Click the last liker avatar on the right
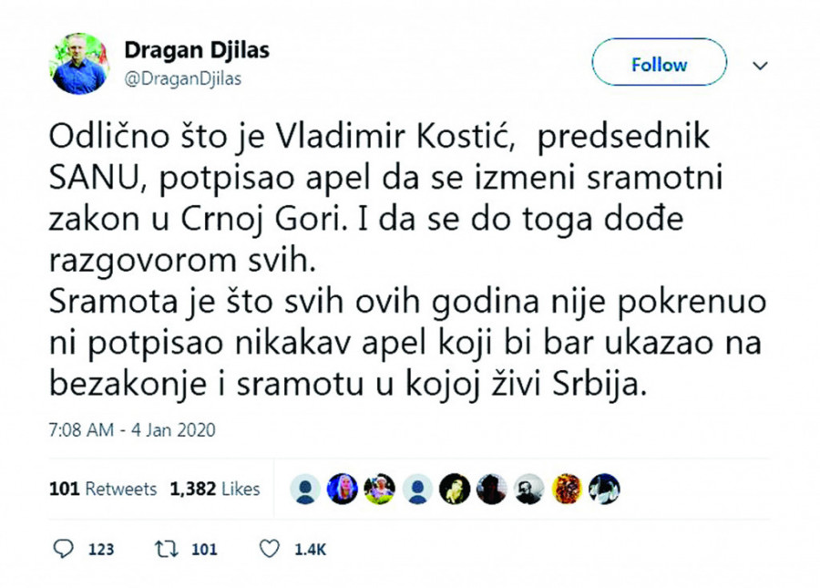 [604, 489]
